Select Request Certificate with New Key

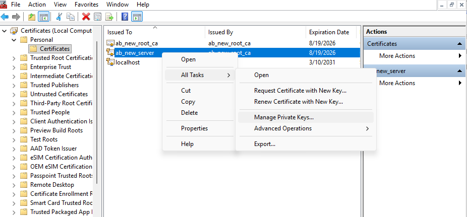tap(306, 90)
